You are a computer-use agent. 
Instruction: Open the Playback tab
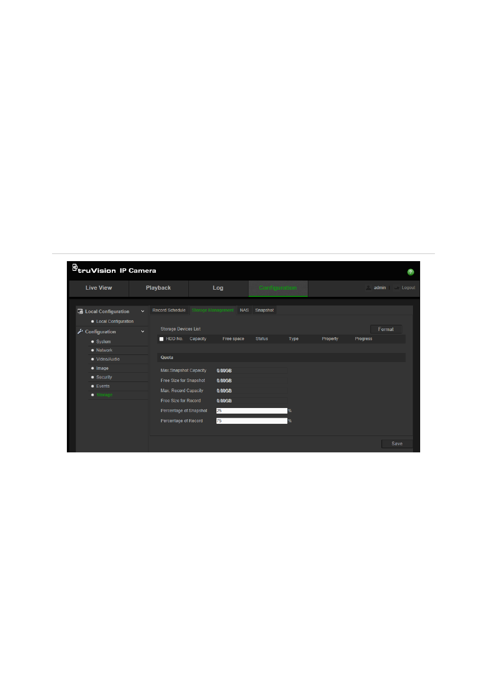[x=158, y=288]
